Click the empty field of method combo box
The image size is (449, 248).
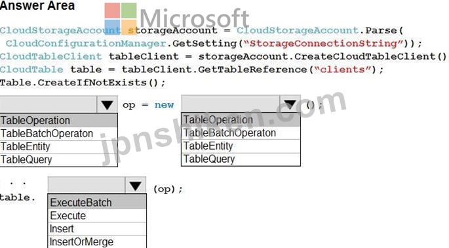pyautogui.click(x=87, y=186)
